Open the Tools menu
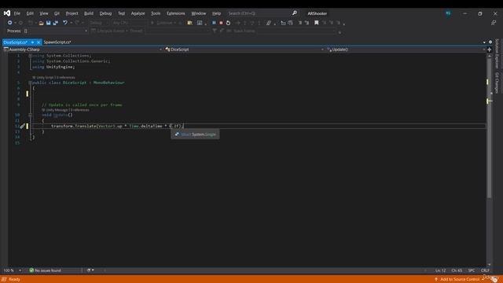 [156, 13]
